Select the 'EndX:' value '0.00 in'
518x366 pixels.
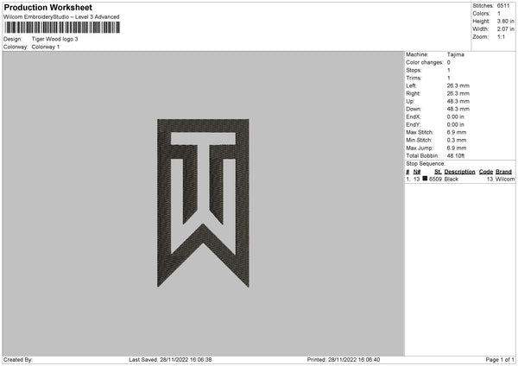point(456,117)
